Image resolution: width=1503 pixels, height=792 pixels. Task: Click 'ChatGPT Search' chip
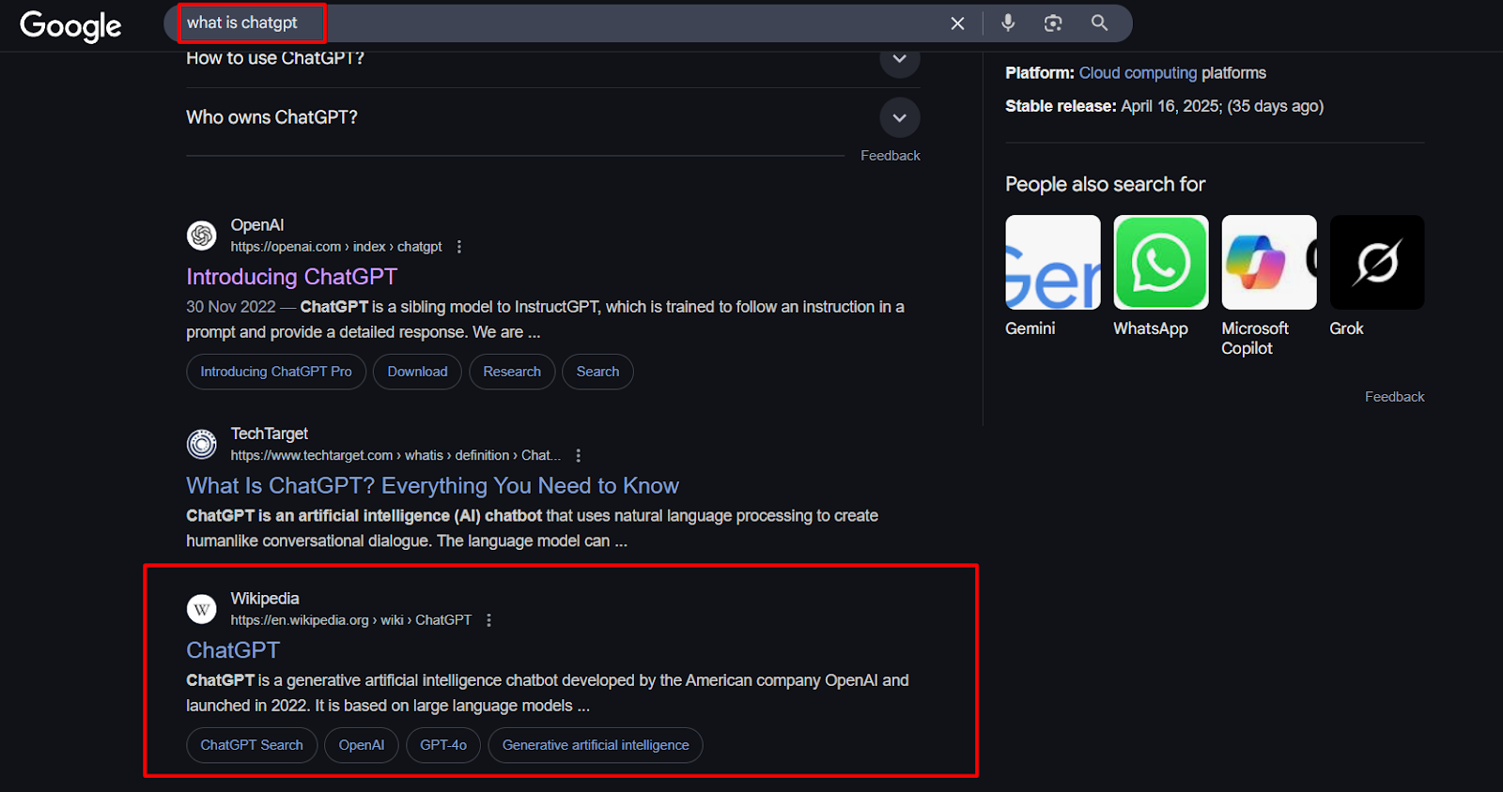[252, 745]
